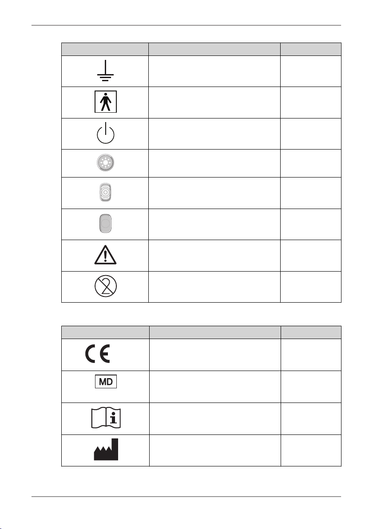The image size is (373, 529).
Task: Click the CE conformity mark
Action: point(98,354)
